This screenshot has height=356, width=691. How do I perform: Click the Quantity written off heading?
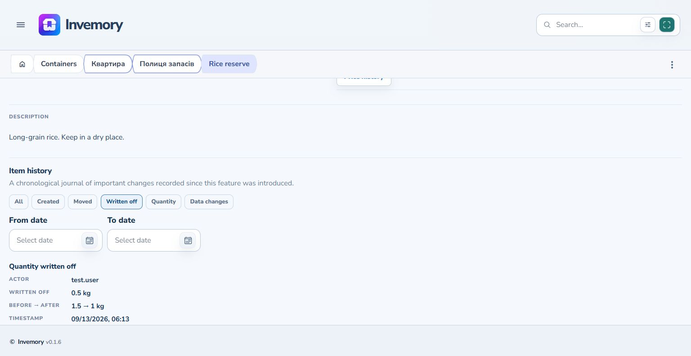coord(43,266)
